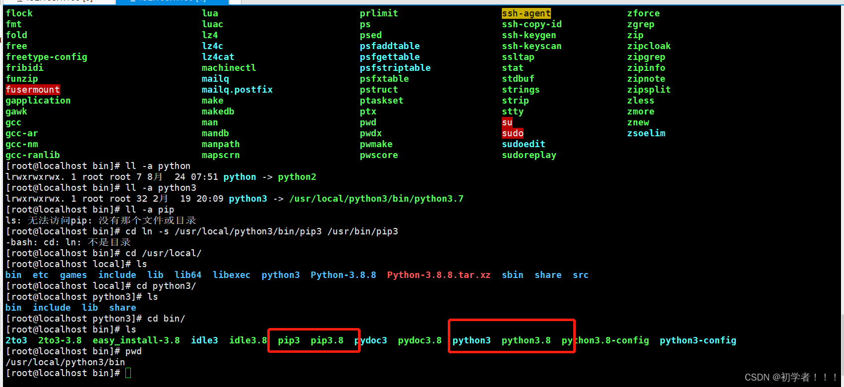844x387 pixels.
Task: Select the fribidi entry
Action: (x=25, y=68)
